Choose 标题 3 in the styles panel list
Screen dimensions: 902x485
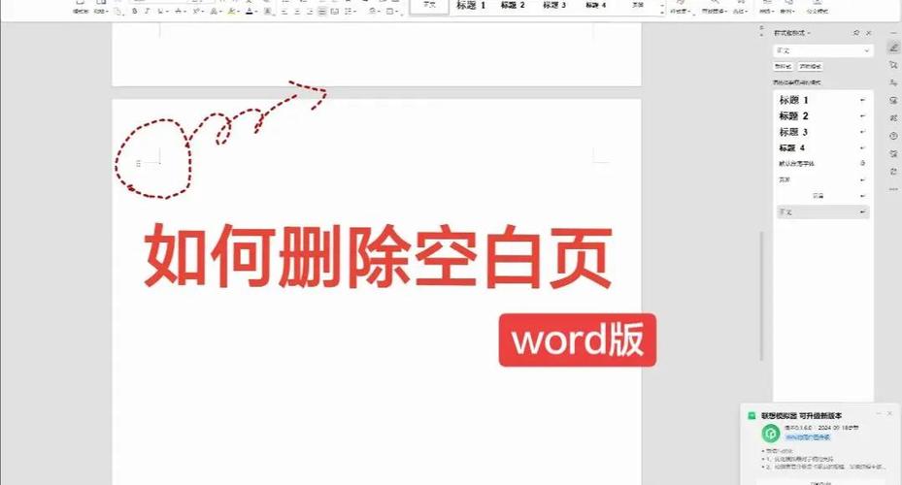pyautogui.click(x=822, y=132)
